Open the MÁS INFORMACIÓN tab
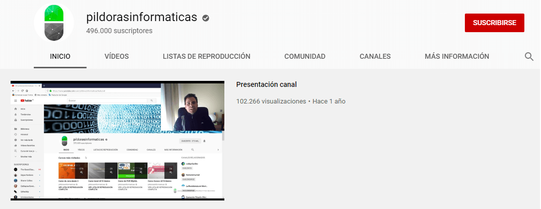The image size is (541, 209). [457, 56]
